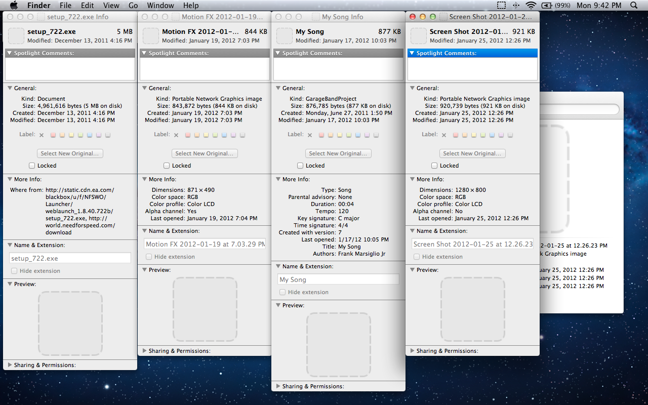Open the Bluetooth menu bar icon
Image resolution: width=648 pixels, height=405 pixels.
click(516, 6)
